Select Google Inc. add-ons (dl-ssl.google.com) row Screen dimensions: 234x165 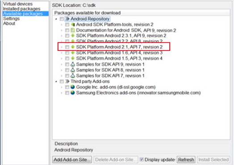click(x=116, y=87)
